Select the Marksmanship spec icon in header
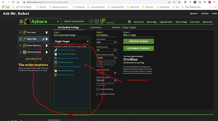218x121 pixels. (x=97, y=21)
